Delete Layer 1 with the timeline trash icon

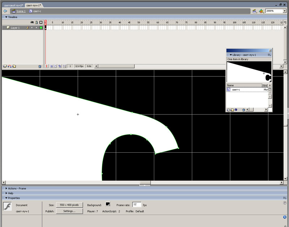click(40, 66)
